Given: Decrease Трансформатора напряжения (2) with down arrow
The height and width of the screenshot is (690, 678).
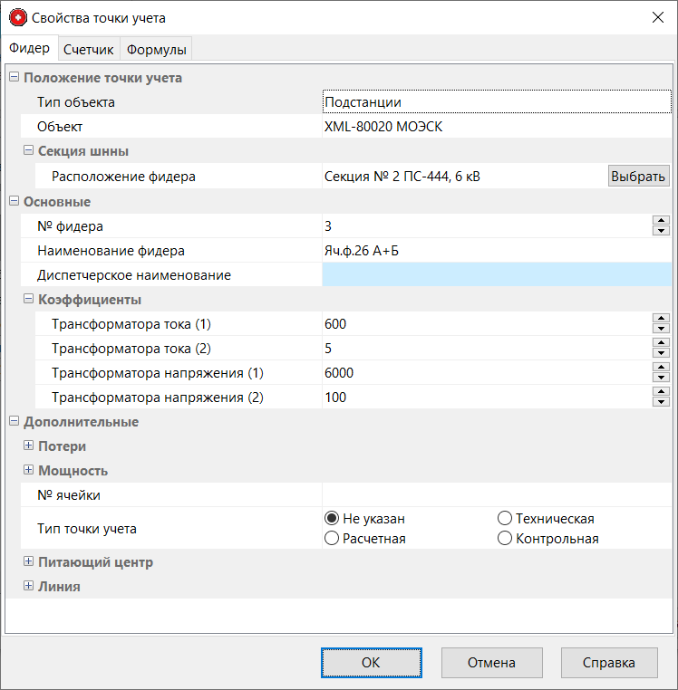Looking at the screenshot, I should (x=661, y=402).
